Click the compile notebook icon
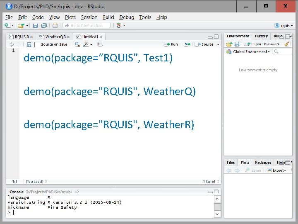298x224 pixels. (100, 44)
